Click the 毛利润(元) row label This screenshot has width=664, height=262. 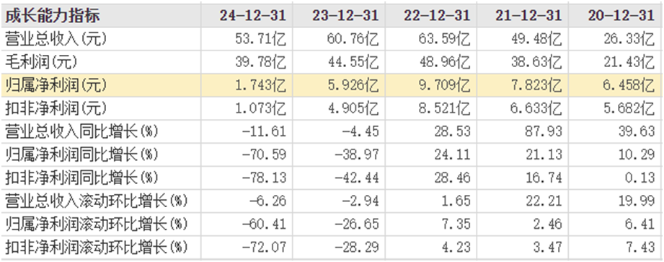click(41, 62)
